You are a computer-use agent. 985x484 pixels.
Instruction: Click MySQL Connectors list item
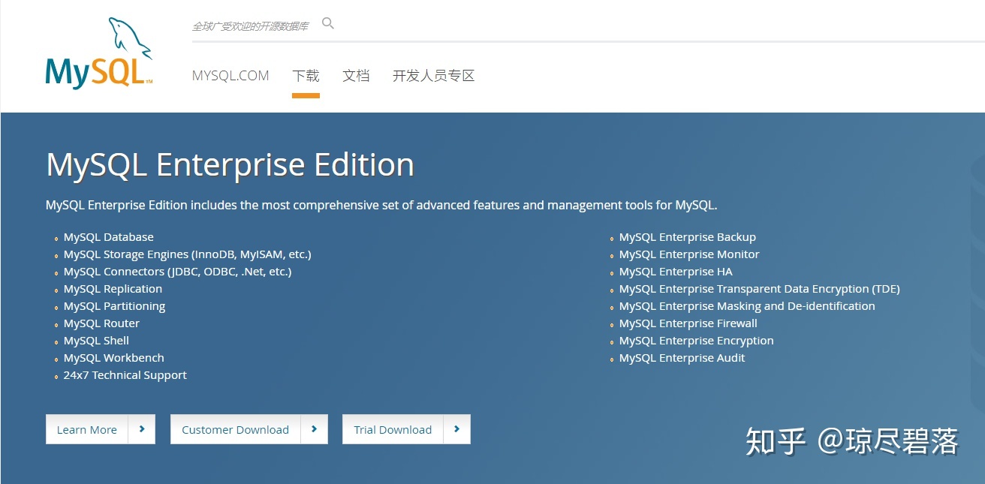point(178,272)
